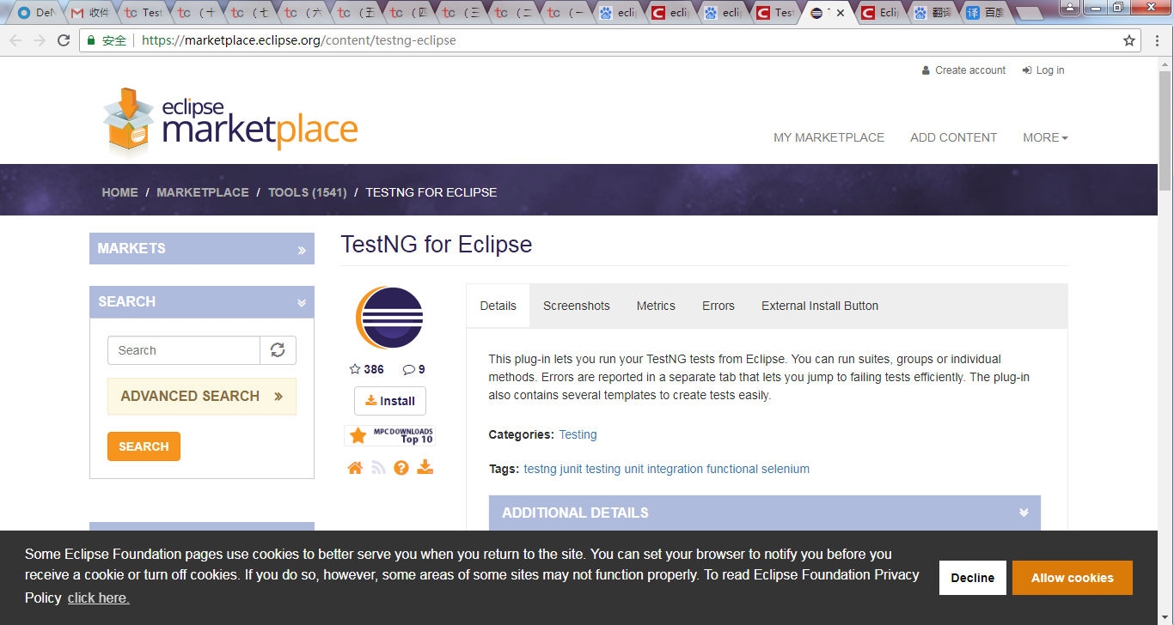Click the green secure padlock icon

coord(91,40)
